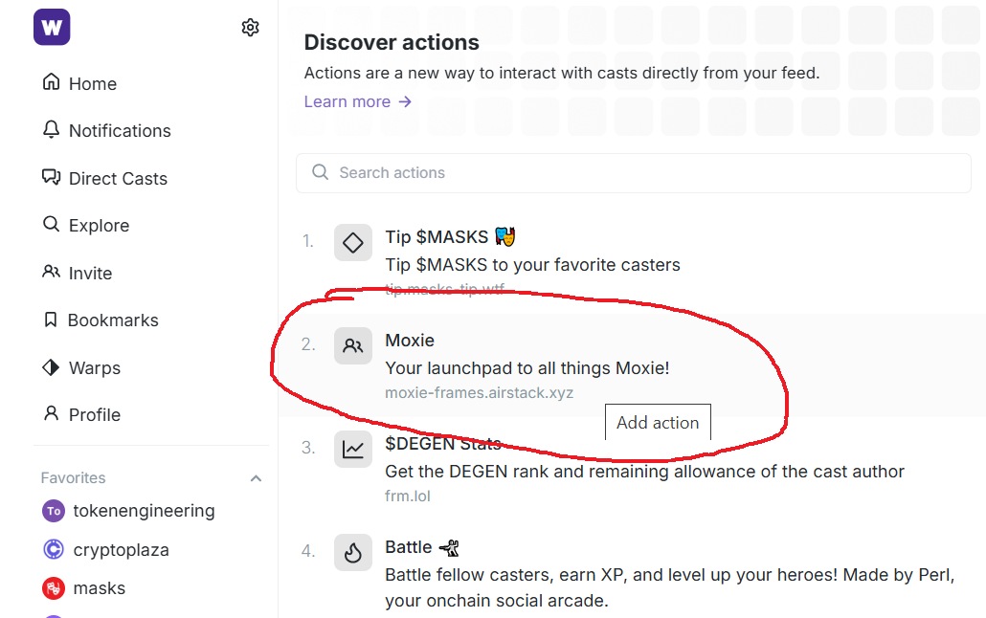986x618 pixels.
Task: Click the Add action button
Action: coord(658,423)
